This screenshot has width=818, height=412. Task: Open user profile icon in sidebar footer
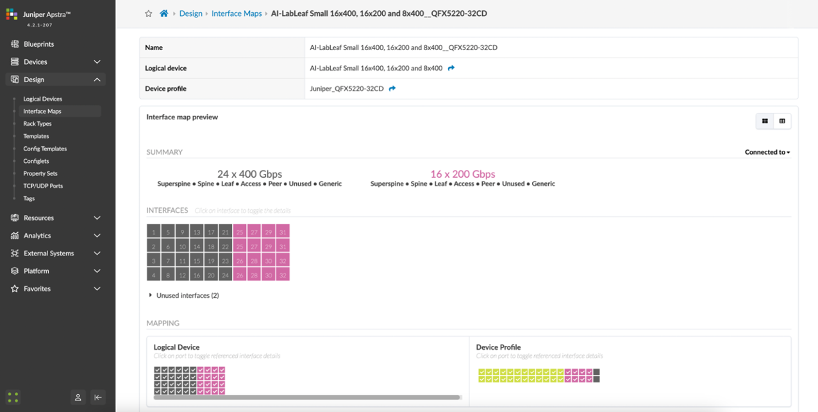coord(78,397)
